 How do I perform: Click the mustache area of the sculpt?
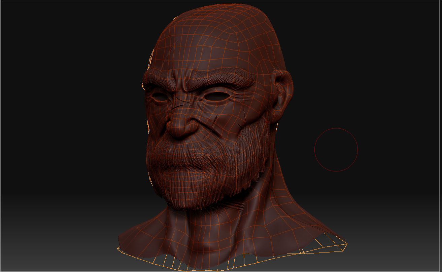[190, 145]
